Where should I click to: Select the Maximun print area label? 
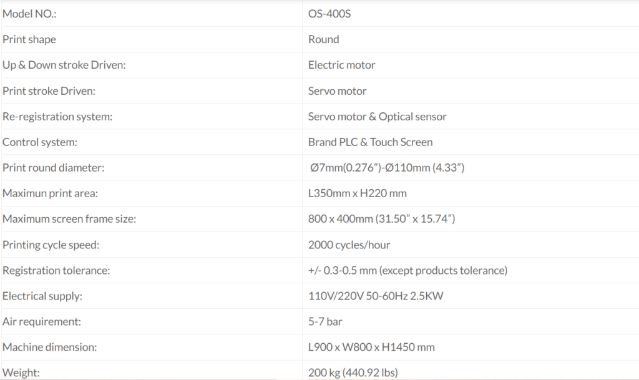50,193
